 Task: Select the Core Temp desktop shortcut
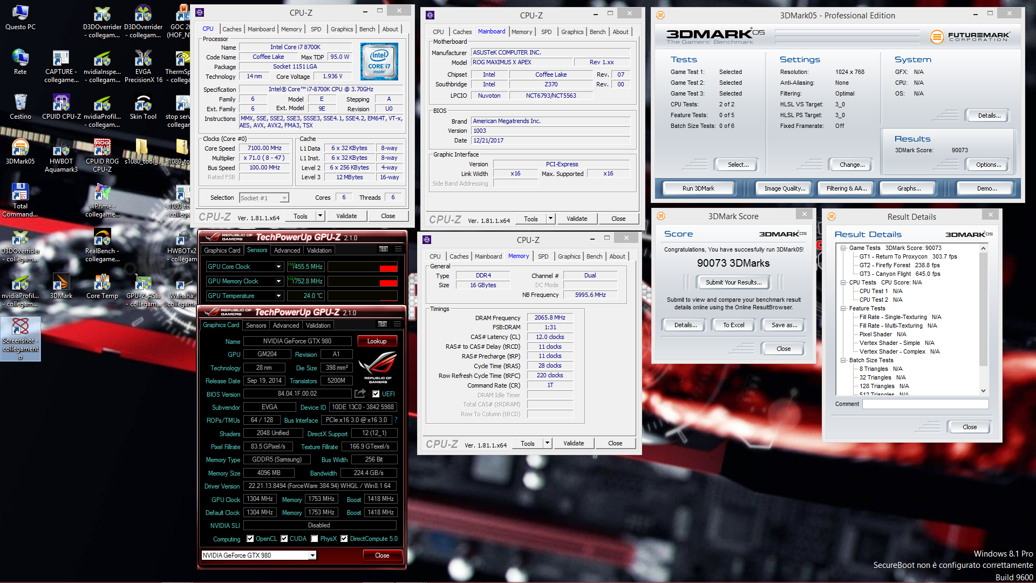tap(102, 286)
